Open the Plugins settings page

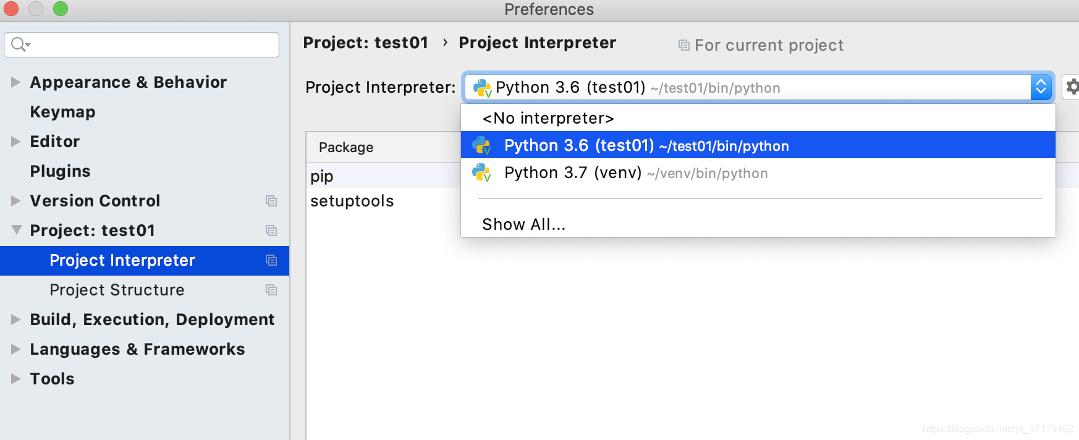pyautogui.click(x=60, y=171)
